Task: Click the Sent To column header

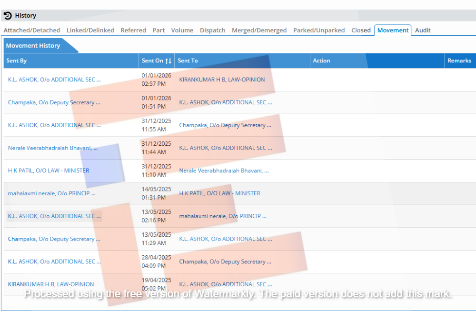Action: [x=188, y=61]
